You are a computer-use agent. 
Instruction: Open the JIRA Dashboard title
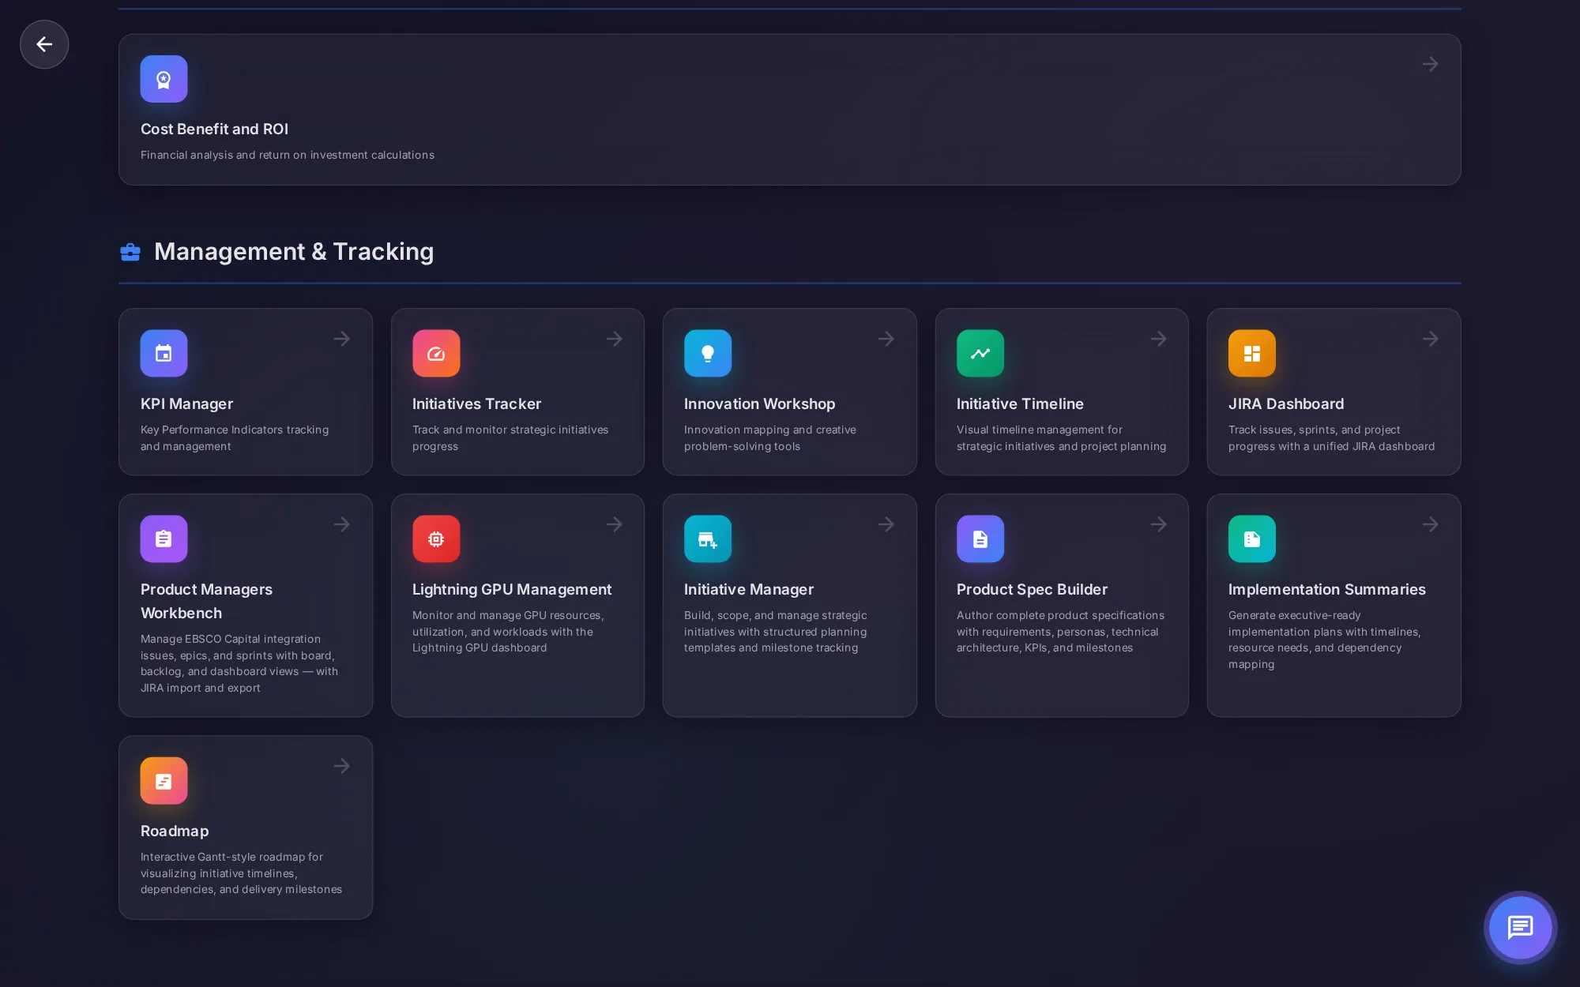click(x=1286, y=403)
